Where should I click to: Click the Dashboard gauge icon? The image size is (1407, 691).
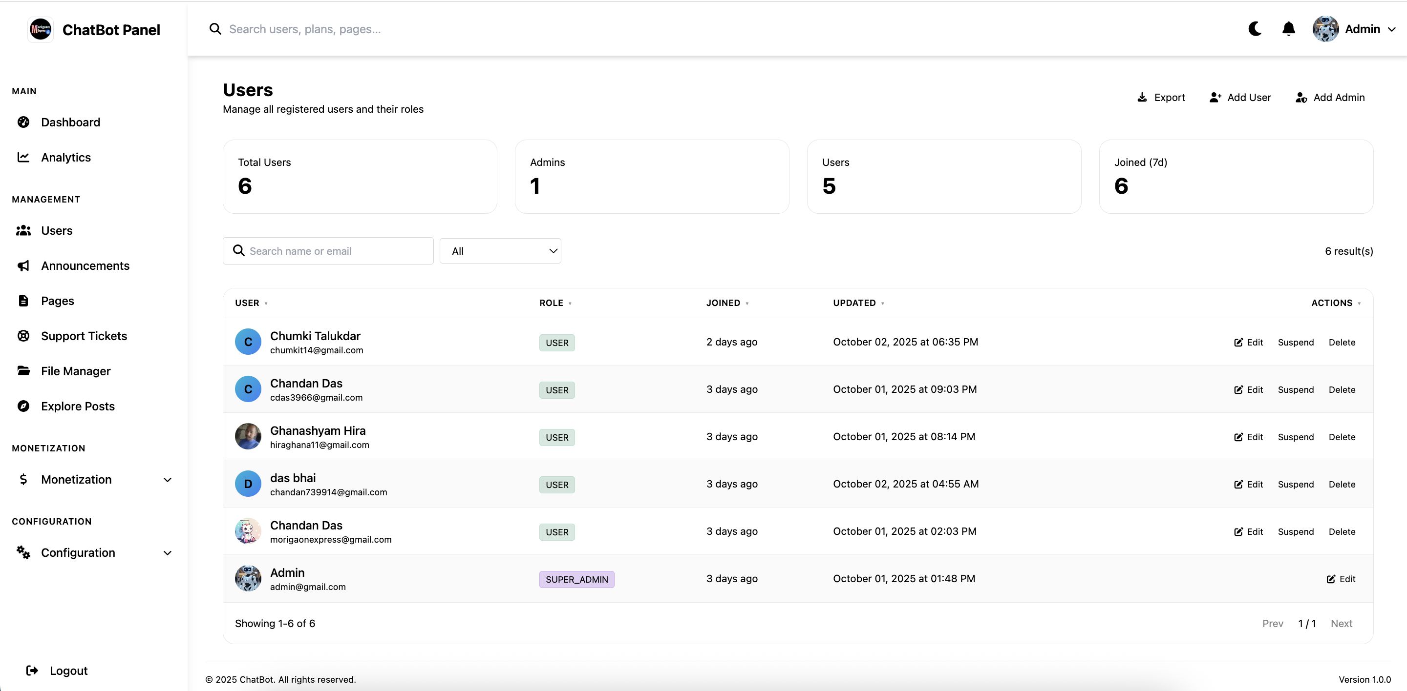pos(23,122)
